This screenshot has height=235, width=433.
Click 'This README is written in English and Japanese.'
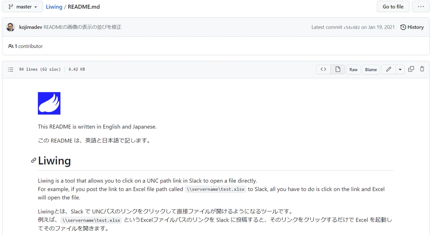click(x=97, y=126)
